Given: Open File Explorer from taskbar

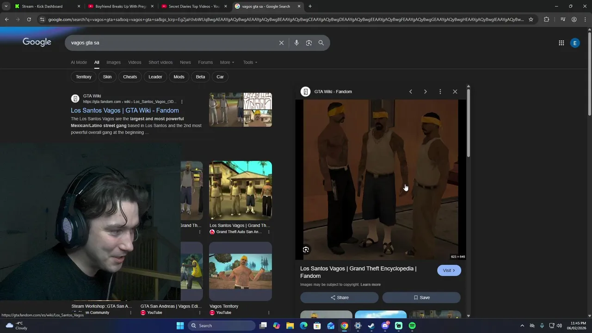Looking at the screenshot, I should point(290,326).
